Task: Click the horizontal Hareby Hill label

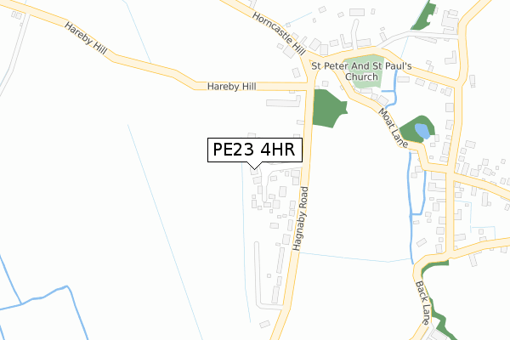Action: (x=231, y=87)
